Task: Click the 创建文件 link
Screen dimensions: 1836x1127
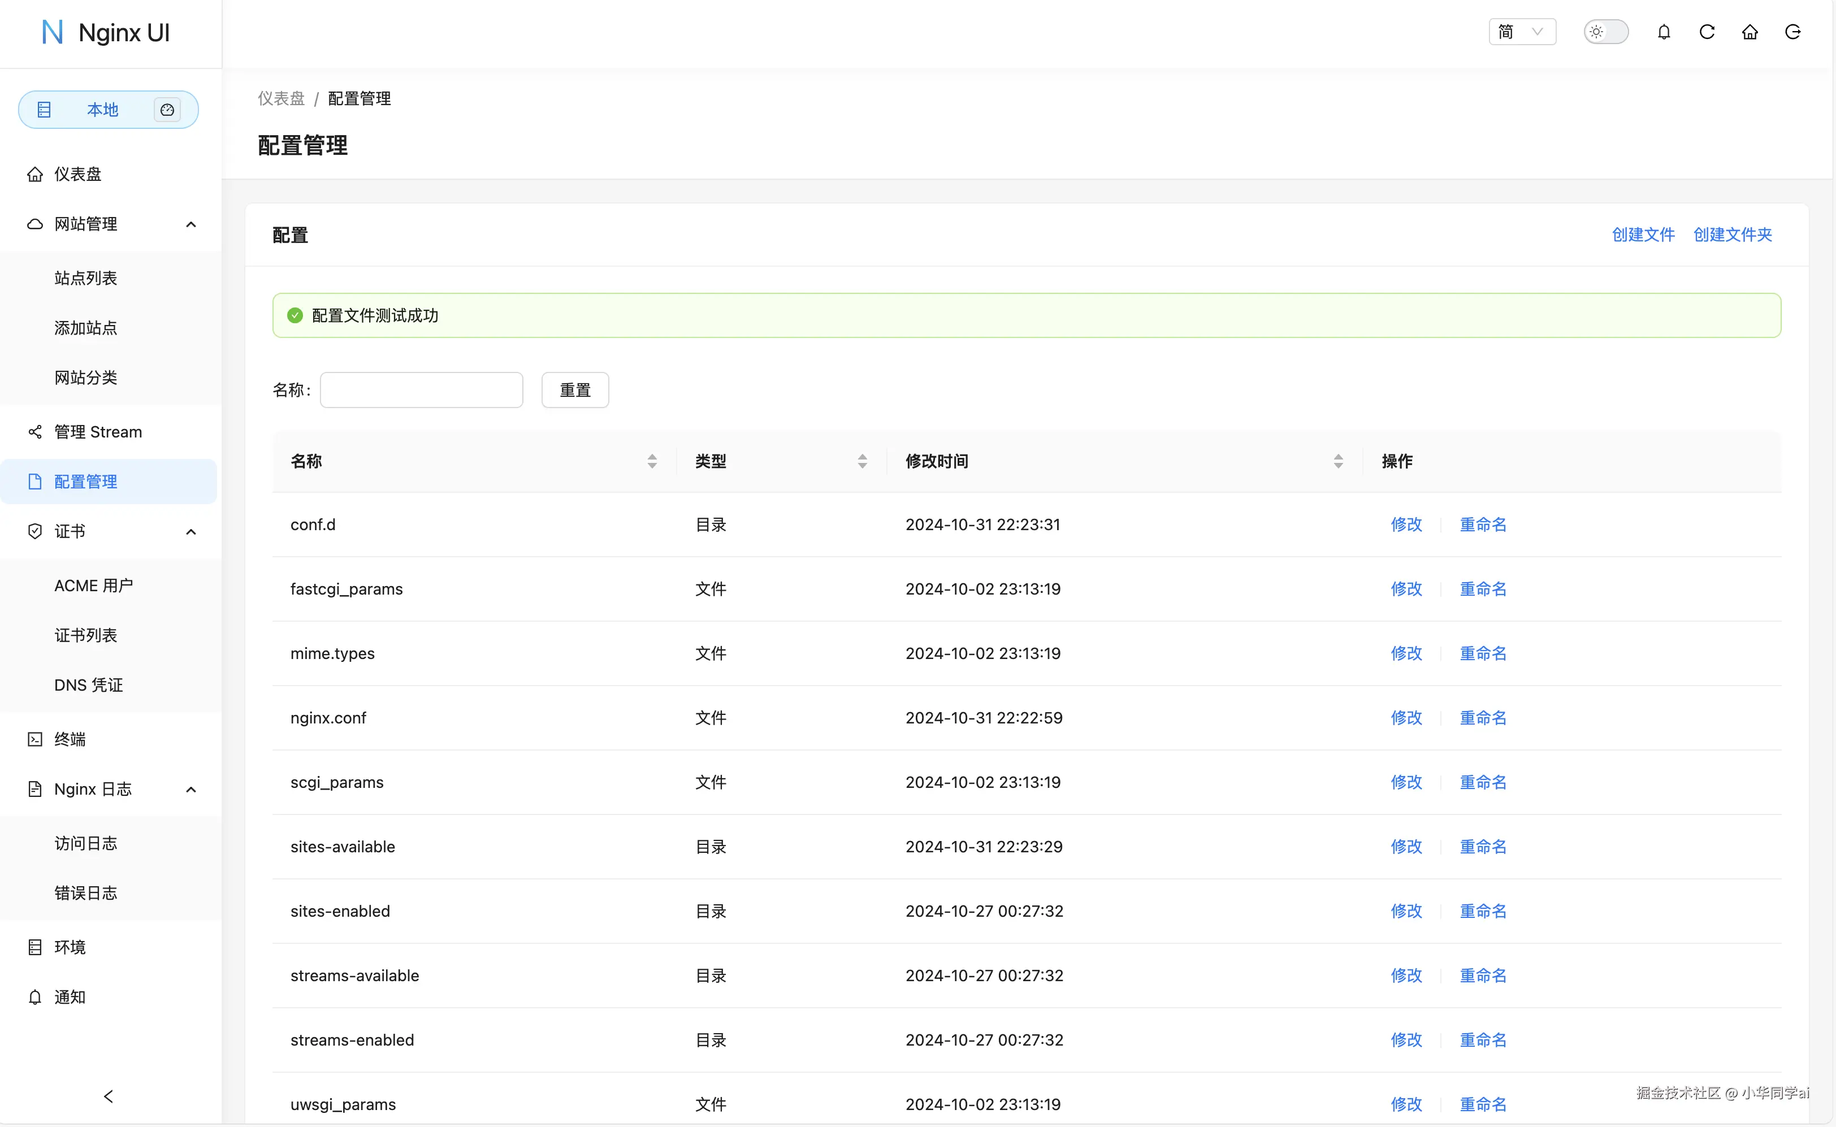Action: (x=1642, y=235)
